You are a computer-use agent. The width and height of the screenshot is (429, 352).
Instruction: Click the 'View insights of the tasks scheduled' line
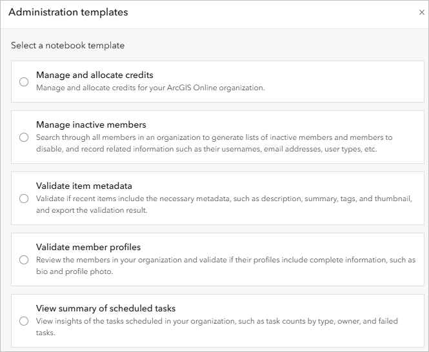(x=217, y=321)
